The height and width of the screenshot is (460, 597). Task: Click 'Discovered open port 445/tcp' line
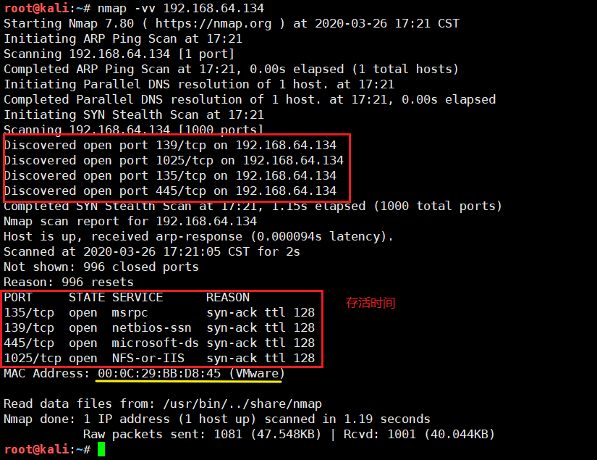[170, 191]
